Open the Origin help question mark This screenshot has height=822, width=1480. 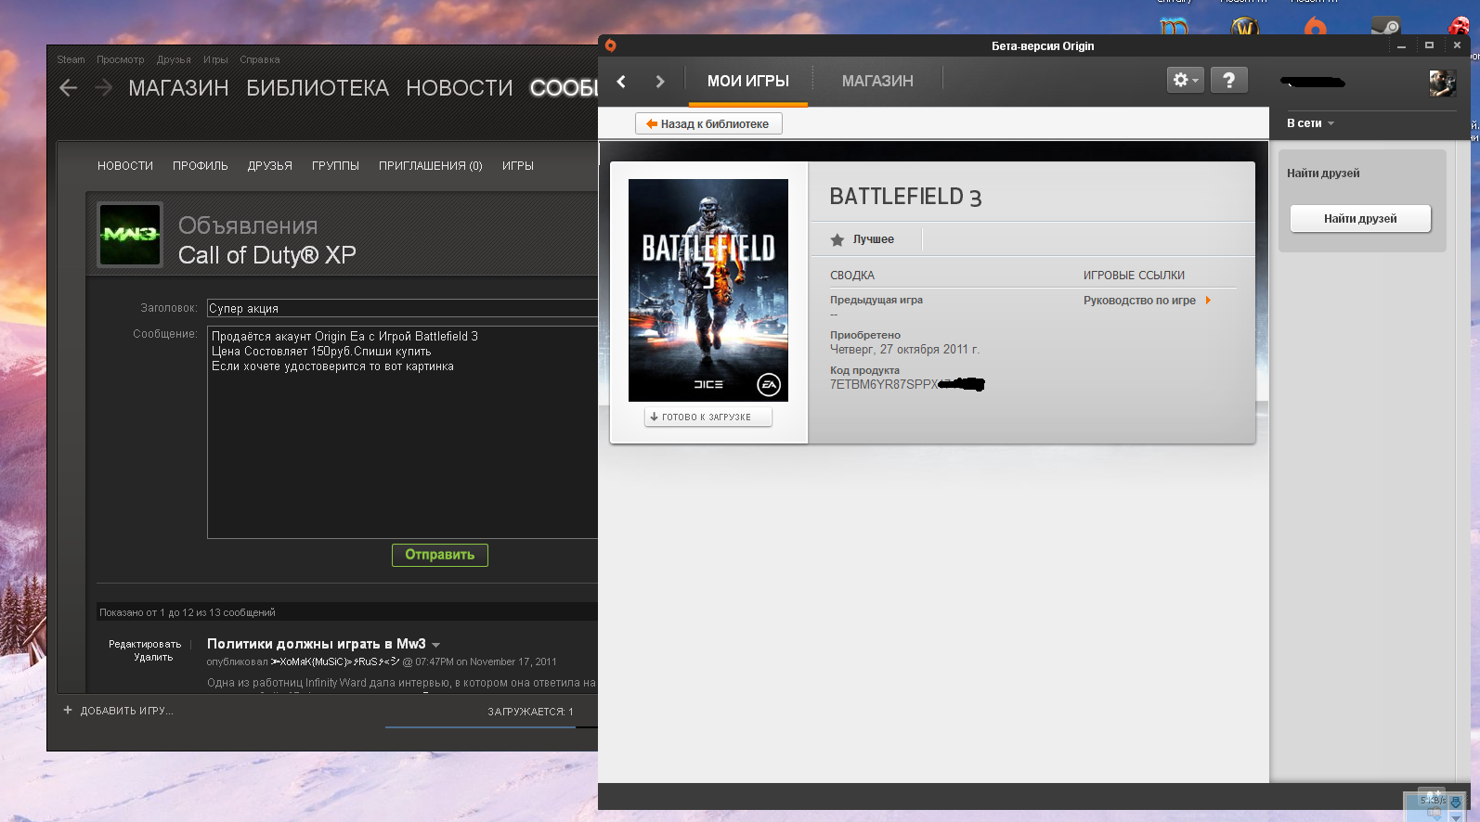[x=1229, y=81]
